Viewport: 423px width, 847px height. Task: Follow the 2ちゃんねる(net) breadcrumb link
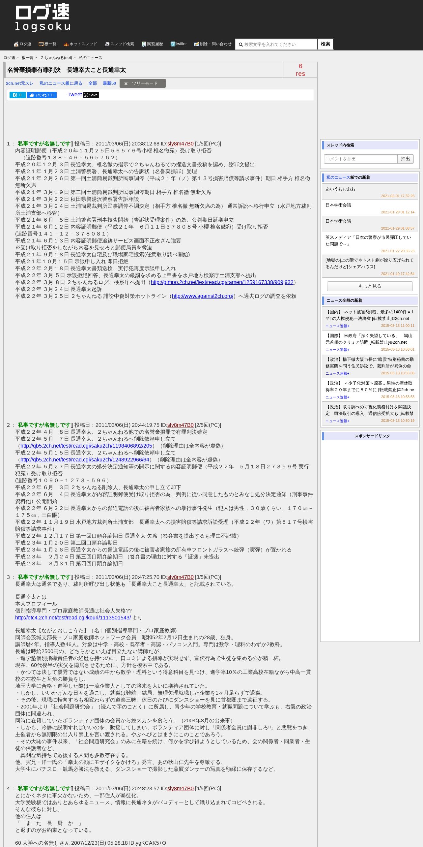coord(56,58)
